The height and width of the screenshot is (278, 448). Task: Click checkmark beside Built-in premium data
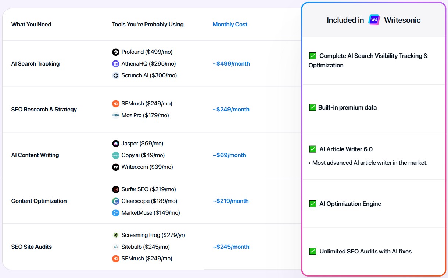pos(313,107)
